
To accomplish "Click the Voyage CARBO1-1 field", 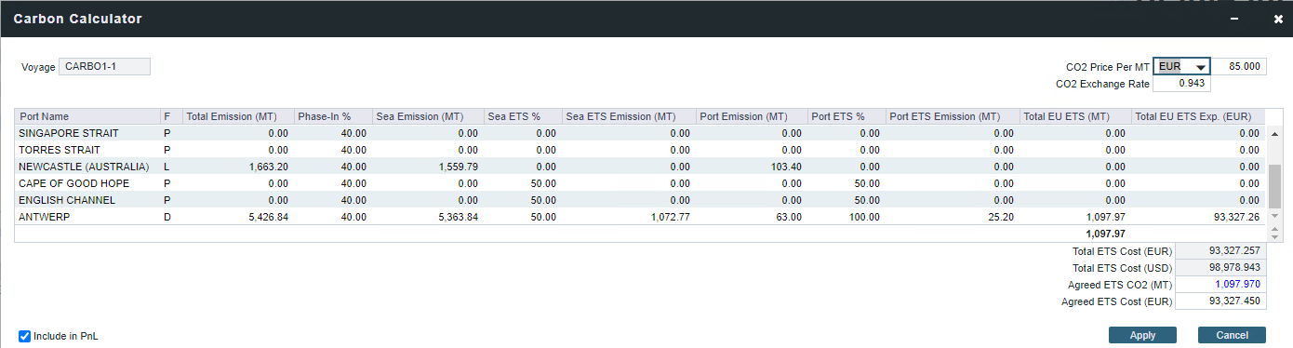I will (104, 66).
